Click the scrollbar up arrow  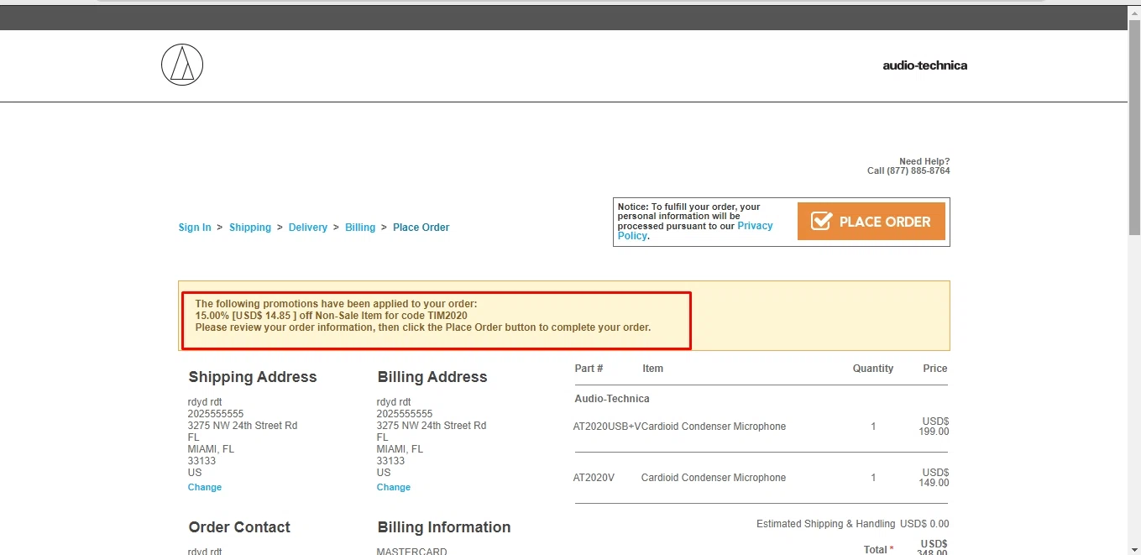point(1134,12)
